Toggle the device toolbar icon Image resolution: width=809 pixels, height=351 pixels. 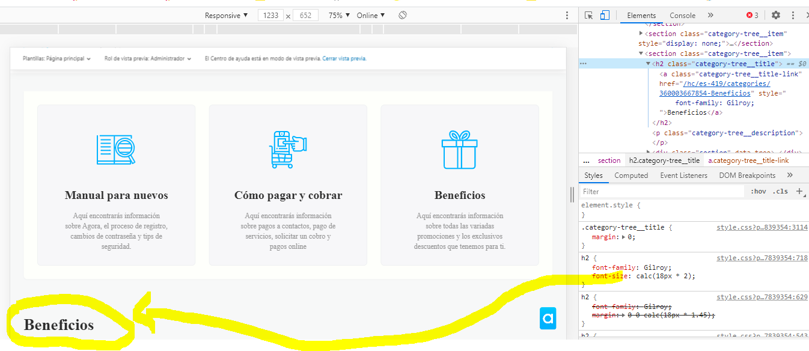point(605,16)
